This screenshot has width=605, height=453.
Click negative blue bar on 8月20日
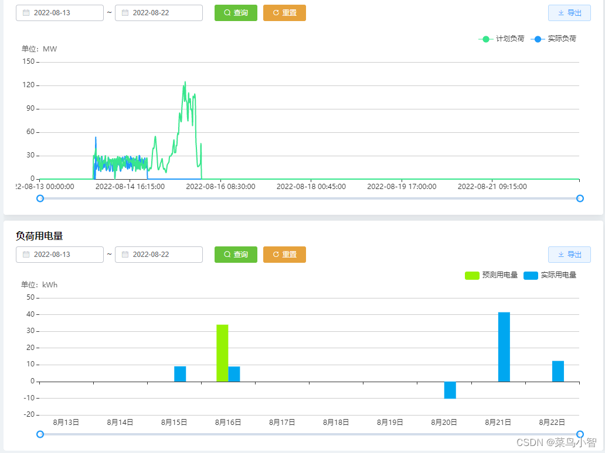[x=450, y=390]
